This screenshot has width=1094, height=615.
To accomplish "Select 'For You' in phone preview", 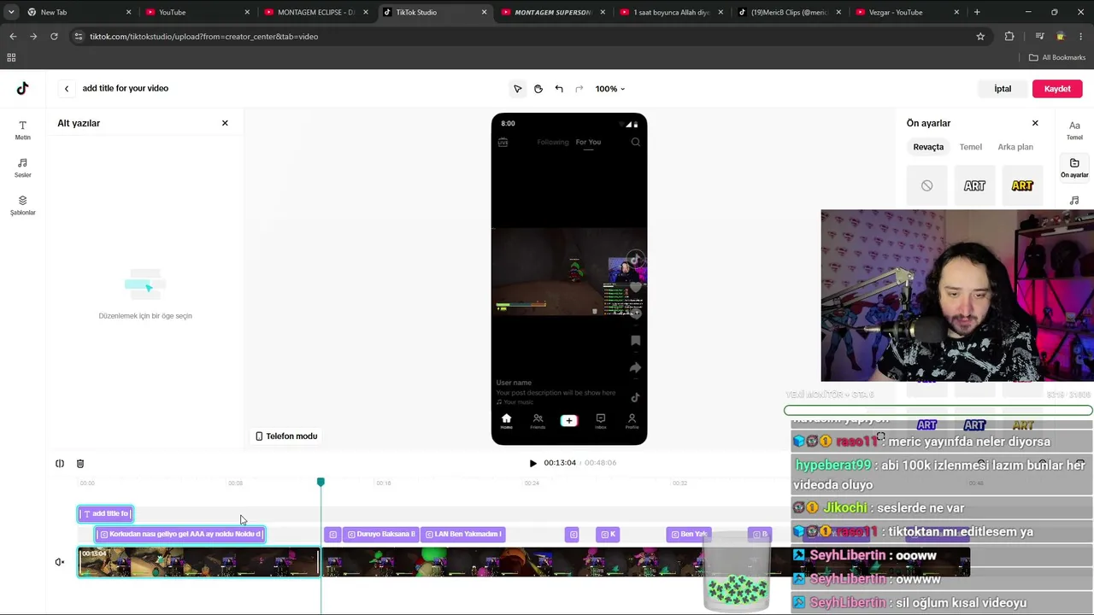I will 588,143.
